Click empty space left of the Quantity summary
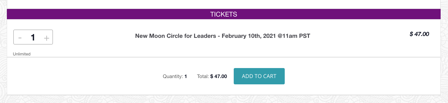This screenshot has width=448, height=103. [84, 76]
